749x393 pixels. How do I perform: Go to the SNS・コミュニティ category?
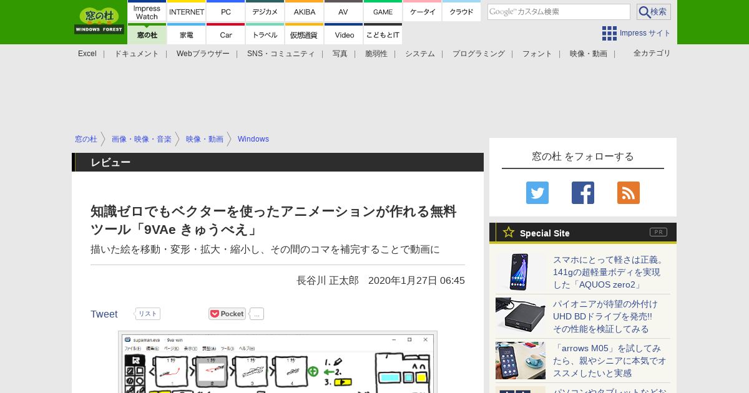tap(281, 54)
